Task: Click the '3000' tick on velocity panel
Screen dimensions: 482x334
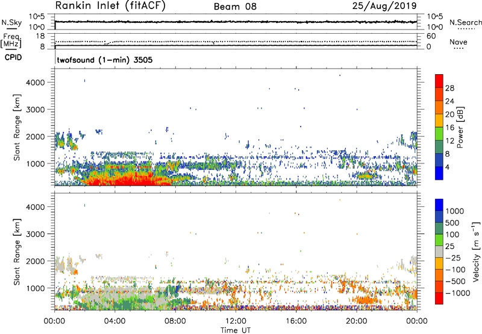Action: [36, 234]
